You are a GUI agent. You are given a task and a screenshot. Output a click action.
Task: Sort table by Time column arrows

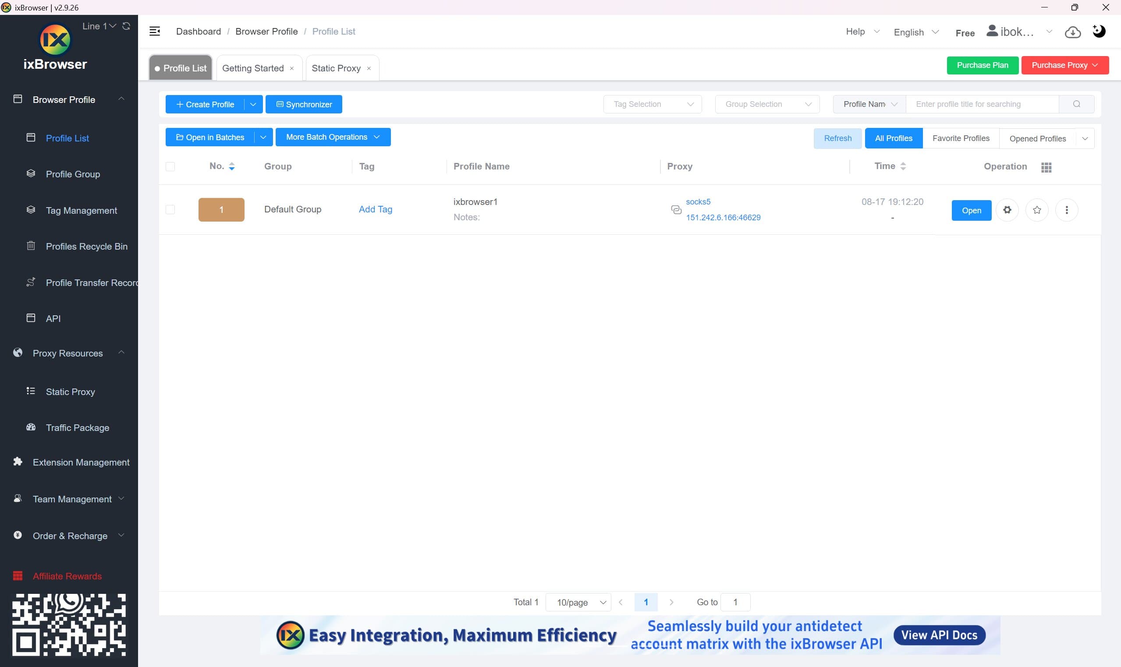pos(903,166)
